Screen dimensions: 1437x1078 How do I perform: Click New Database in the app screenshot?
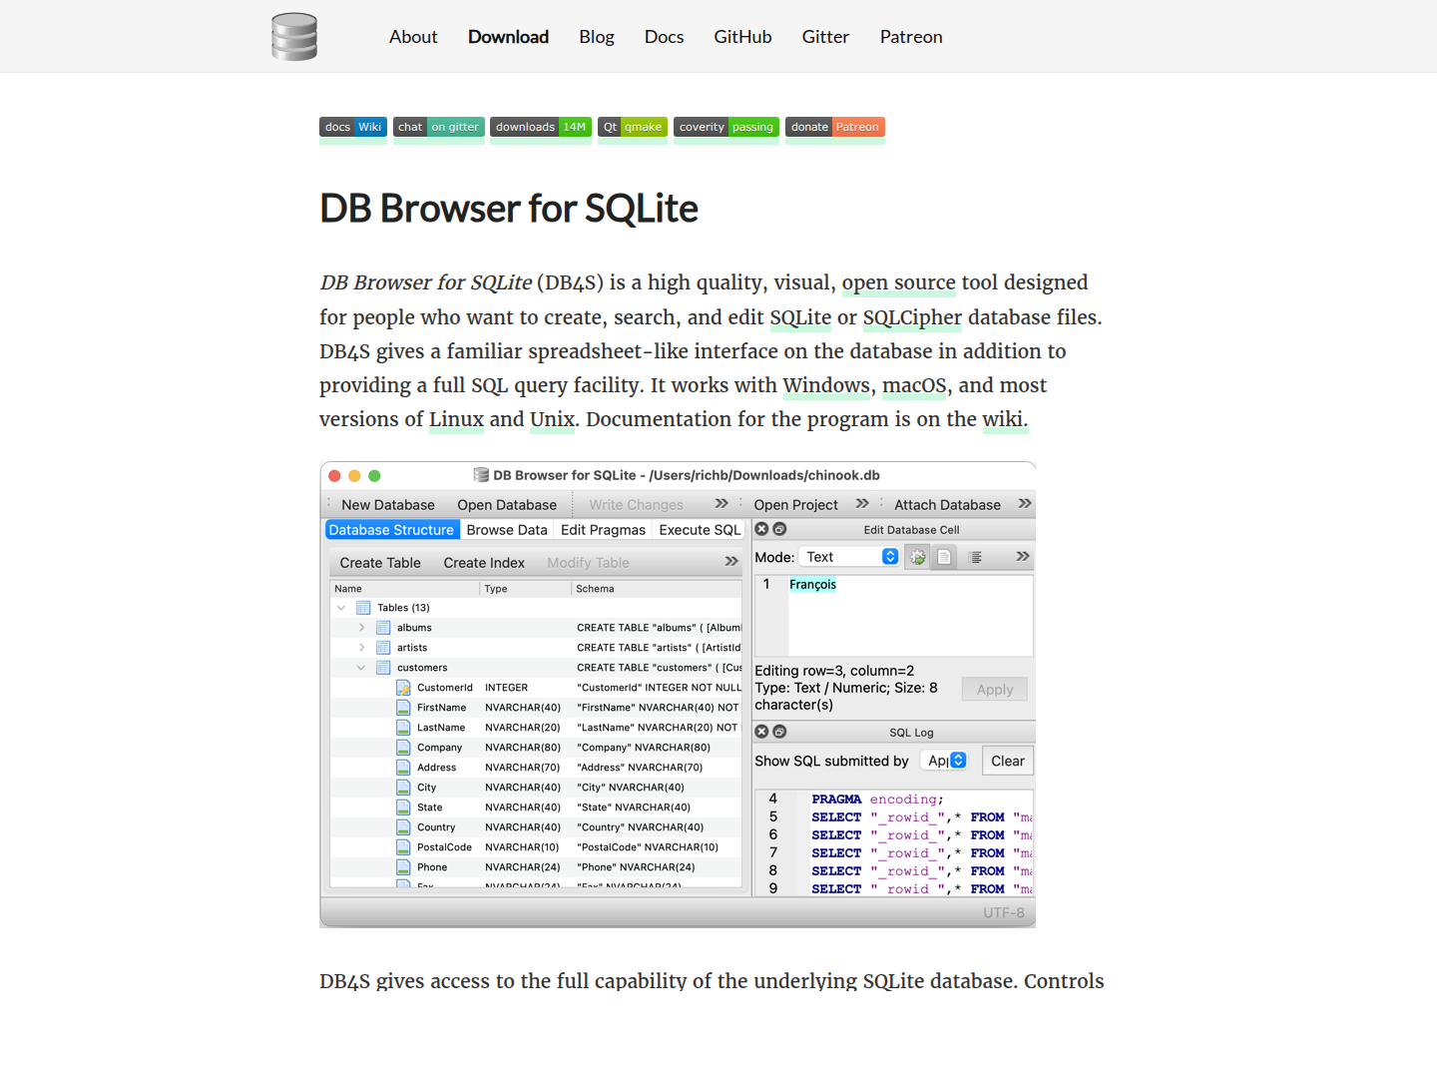point(388,505)
